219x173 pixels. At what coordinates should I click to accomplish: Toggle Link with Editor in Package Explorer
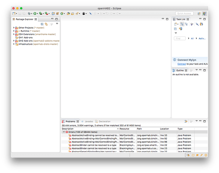coord(46,24)
